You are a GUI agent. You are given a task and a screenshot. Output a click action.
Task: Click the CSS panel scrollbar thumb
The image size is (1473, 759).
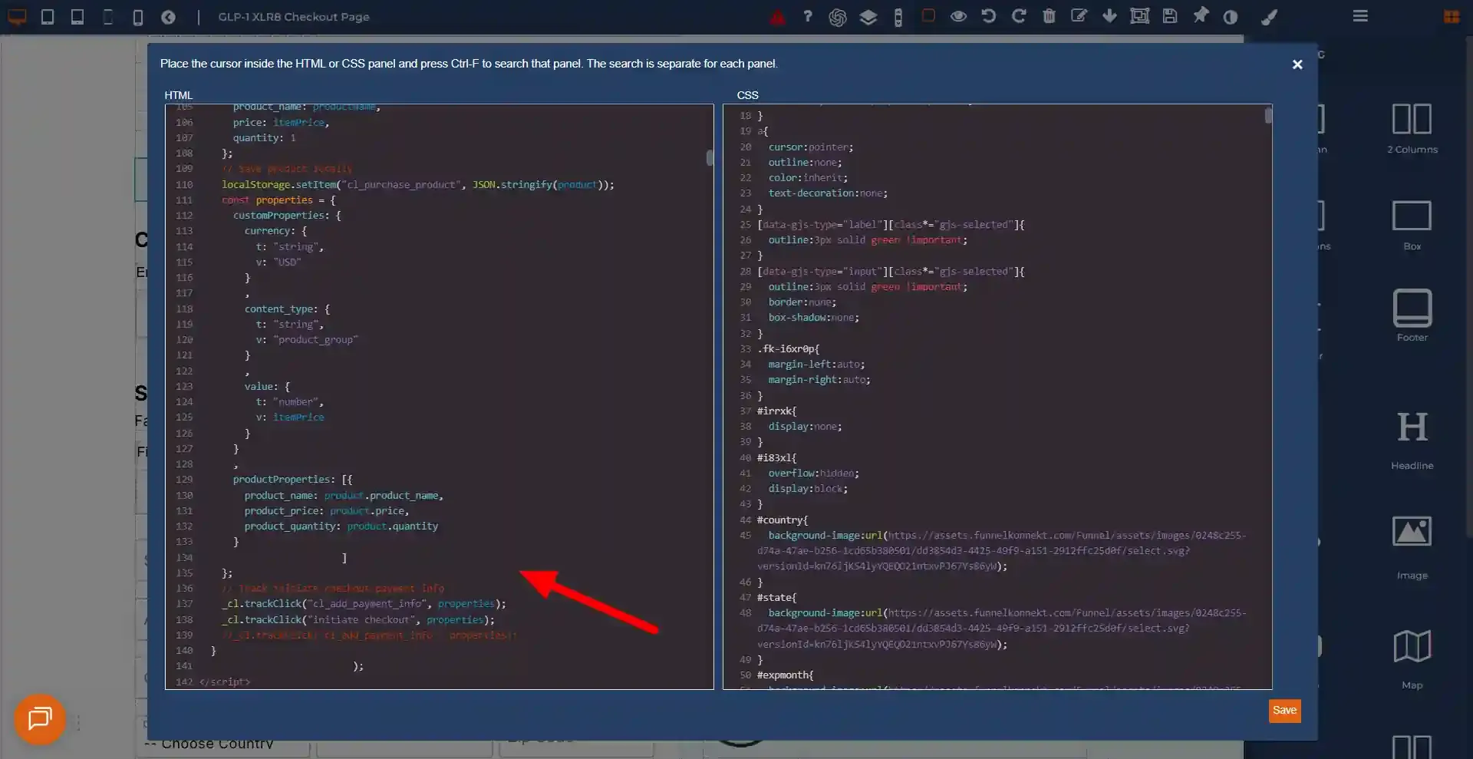pyautogui.click(x=1268, y=115)
